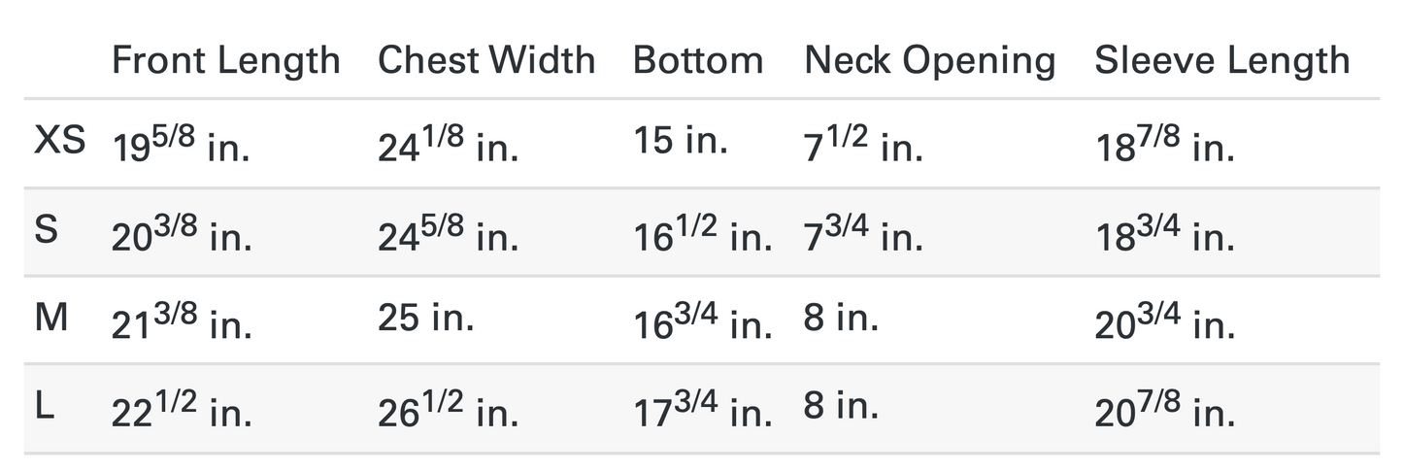The height and width of the screenshot is (472, 1403).
Task: Select the L front length value 22 1/2 in.
Action: pyautogui.click(x=182, y=410)
